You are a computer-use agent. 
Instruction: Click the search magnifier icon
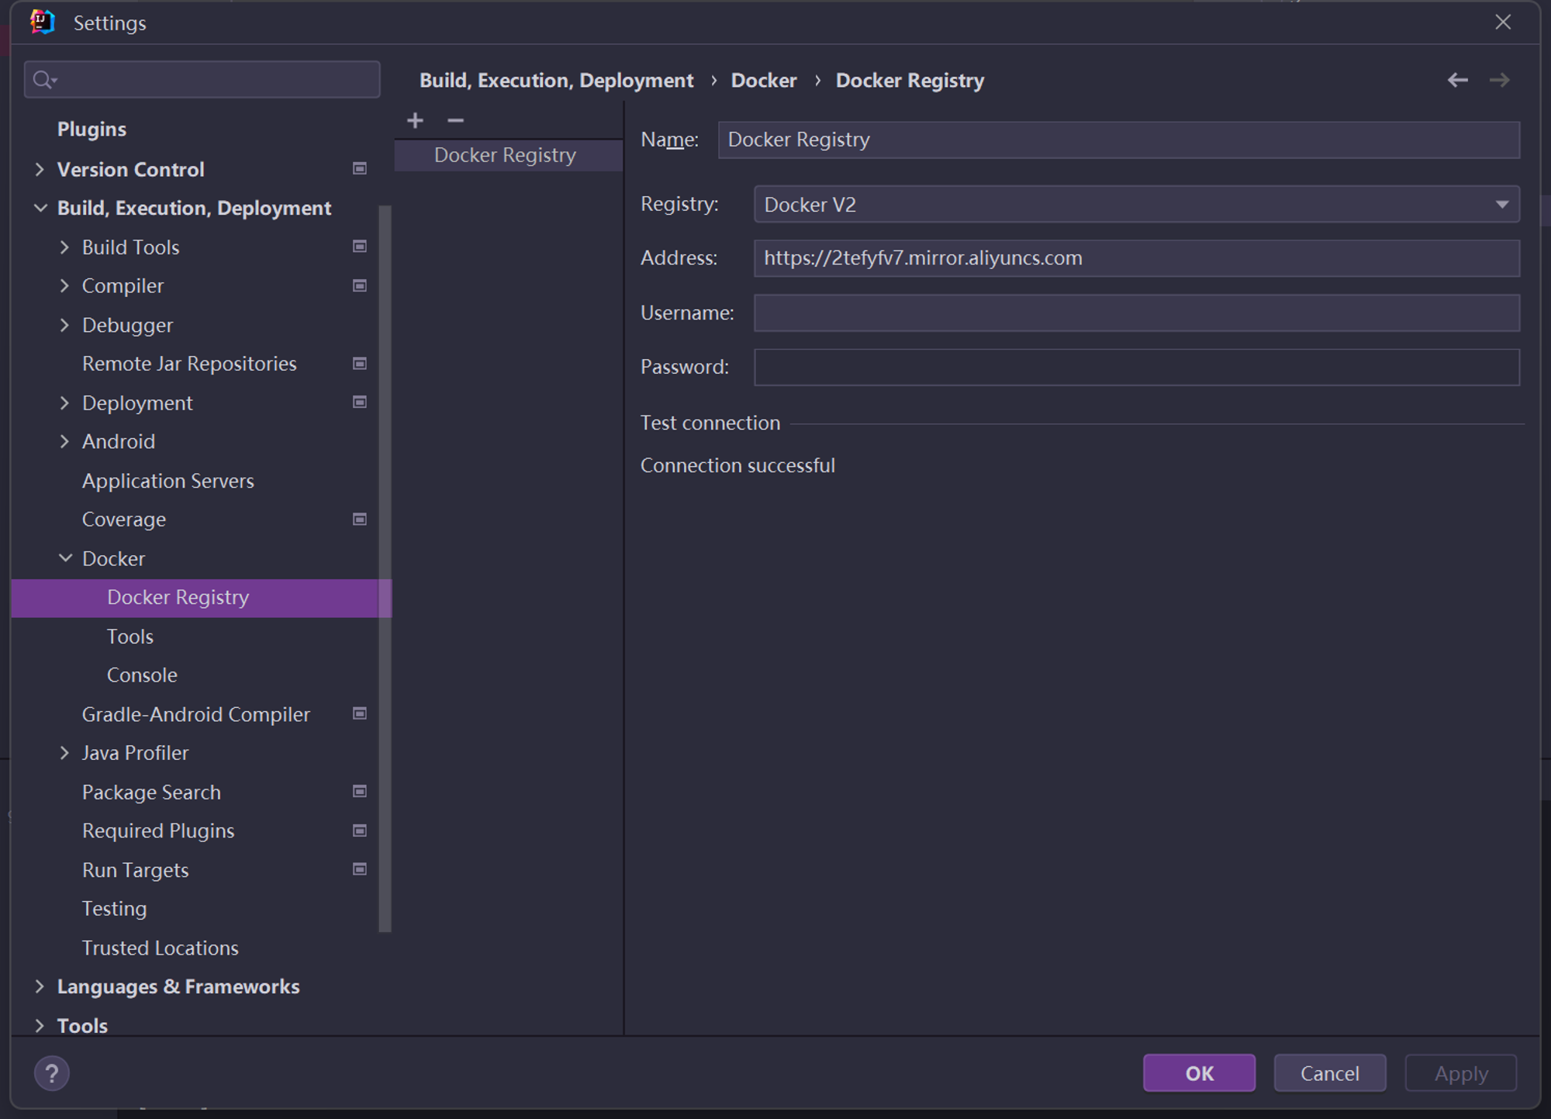pyautogui.click(x=45, y=80)
